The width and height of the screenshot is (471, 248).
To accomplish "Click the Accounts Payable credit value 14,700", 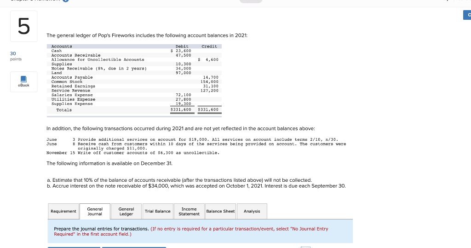I will coord(211,77).
